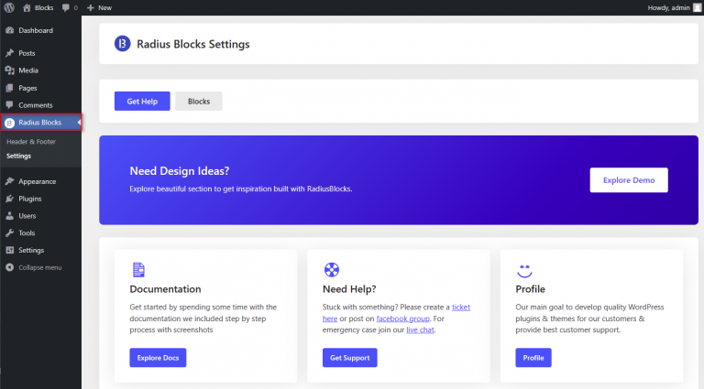Viewport: 704px width, 389px height.
Task: Click Collapse menu label
Action: 40,267
